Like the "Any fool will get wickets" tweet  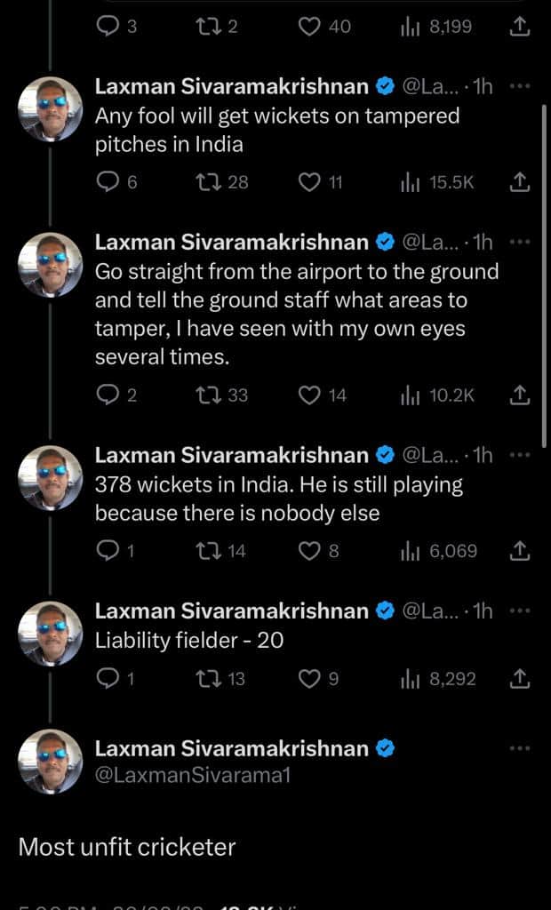click(309, 182)
